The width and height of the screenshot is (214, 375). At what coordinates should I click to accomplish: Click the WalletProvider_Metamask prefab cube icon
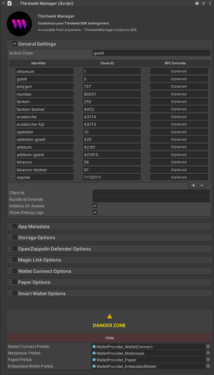click(x=94, y=353)
